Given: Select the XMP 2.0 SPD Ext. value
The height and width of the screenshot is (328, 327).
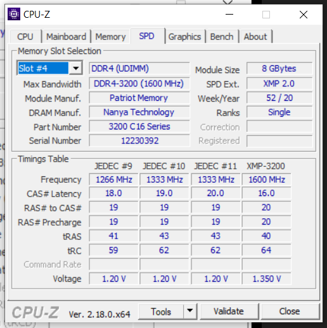Looking at the screenshot, I should [x=279, y=83].
